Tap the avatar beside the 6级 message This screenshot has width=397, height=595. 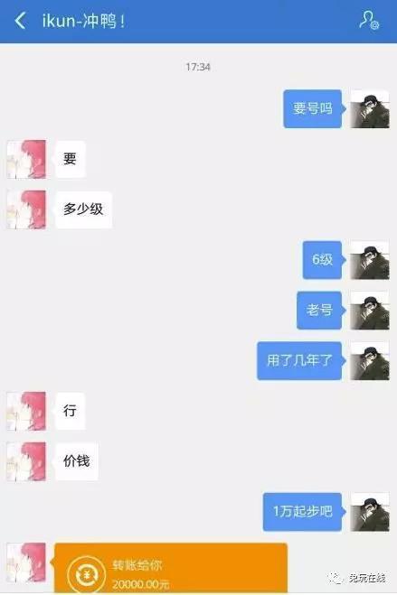[370, 260]
